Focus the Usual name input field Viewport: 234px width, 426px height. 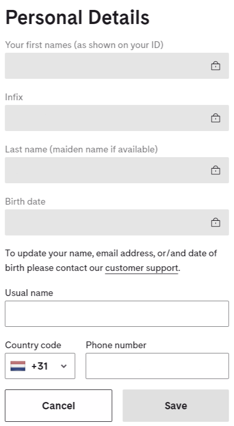point(117,314)
